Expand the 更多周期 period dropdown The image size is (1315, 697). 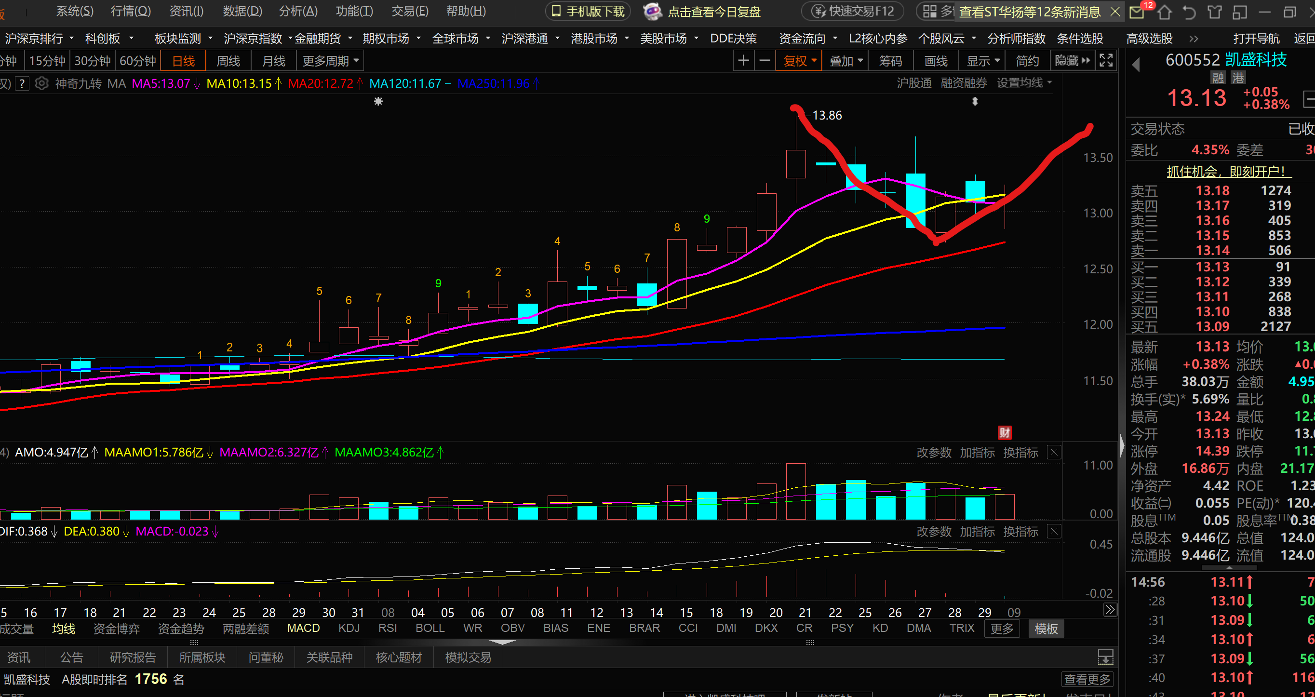click(330, 61)
